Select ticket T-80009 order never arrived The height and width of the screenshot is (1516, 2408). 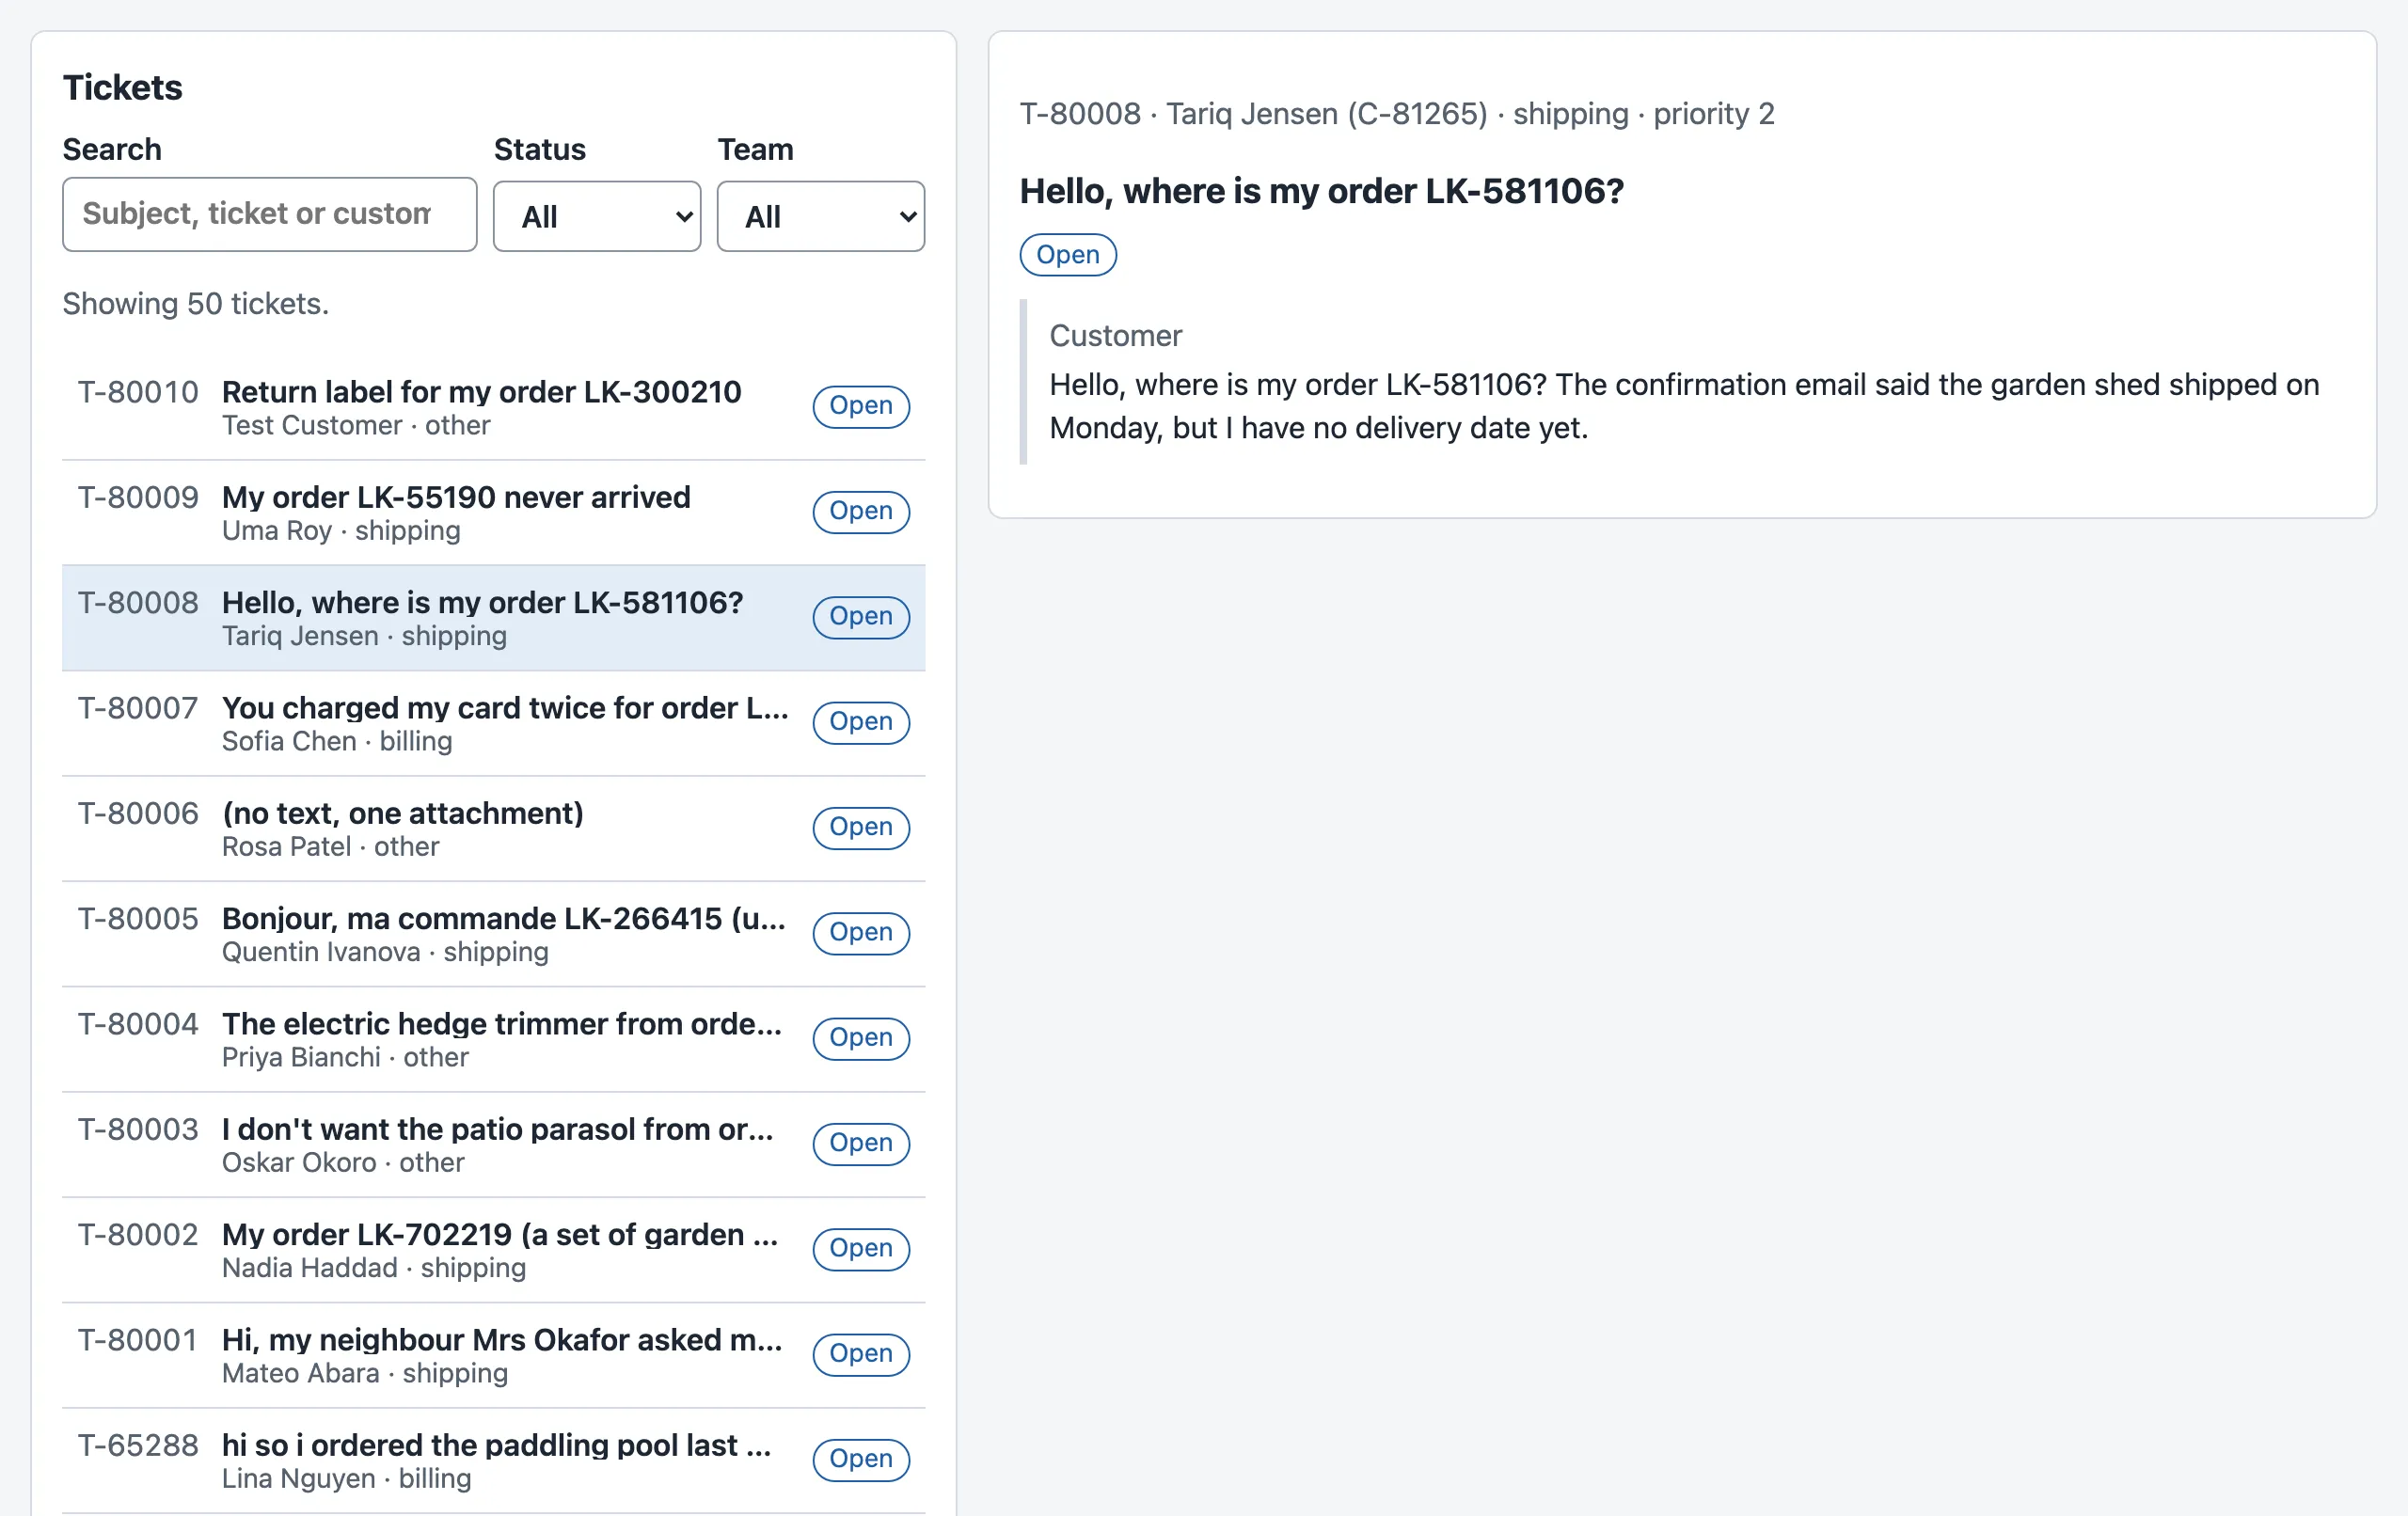click(x=493, y=513)
